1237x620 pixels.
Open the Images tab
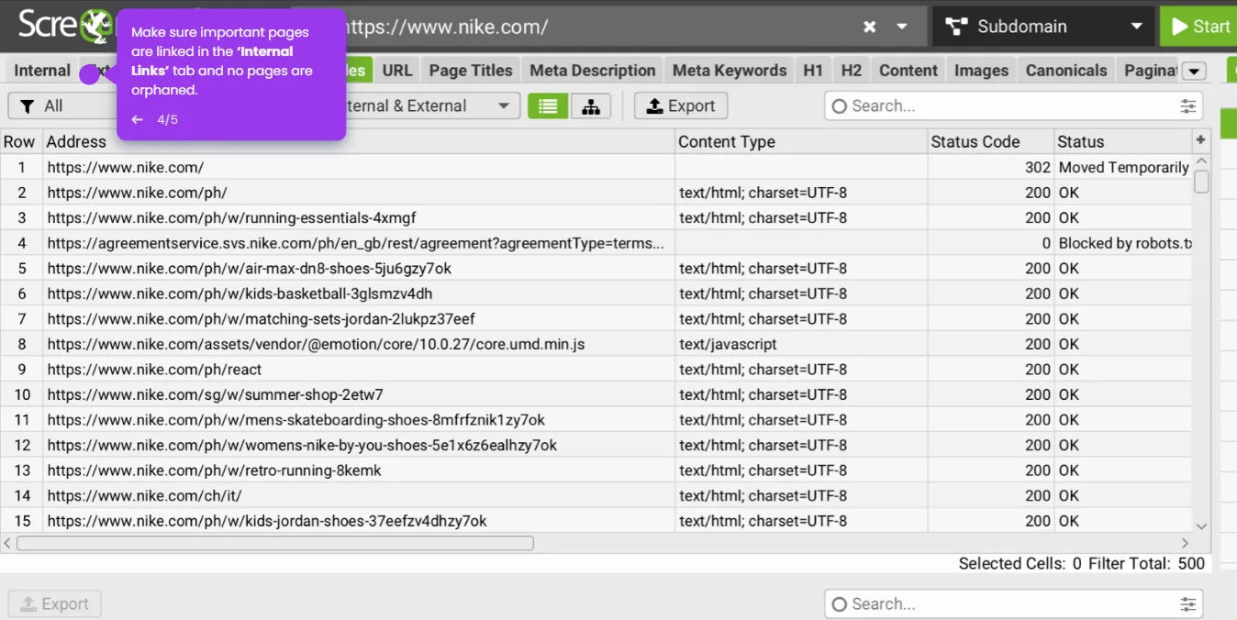(x=981, y=71)
